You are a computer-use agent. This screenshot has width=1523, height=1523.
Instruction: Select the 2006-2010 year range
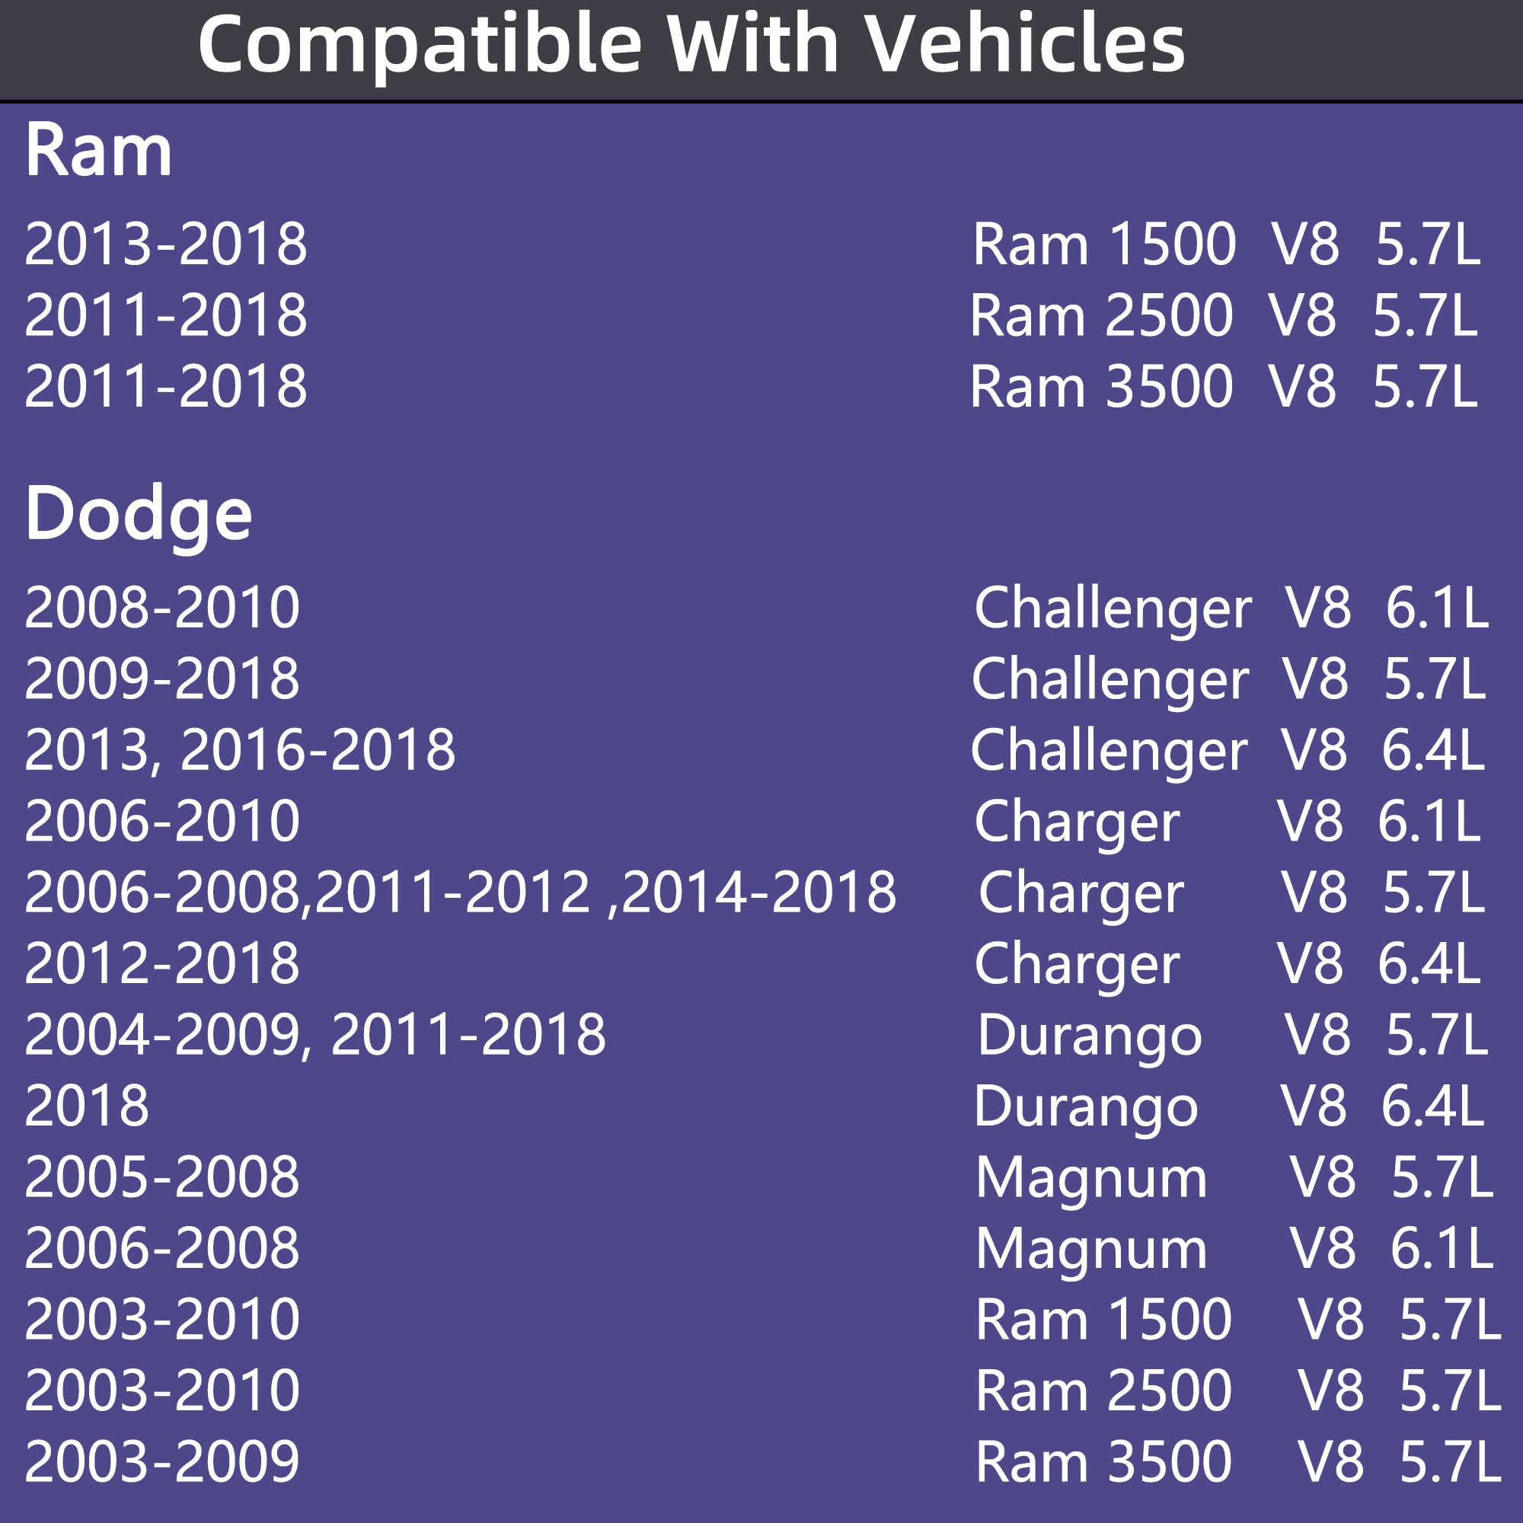161,822
